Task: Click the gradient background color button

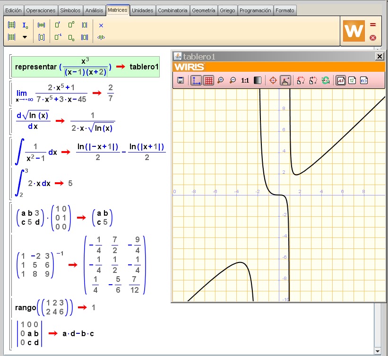Action: pyautogui.click(x=258, y=80)
